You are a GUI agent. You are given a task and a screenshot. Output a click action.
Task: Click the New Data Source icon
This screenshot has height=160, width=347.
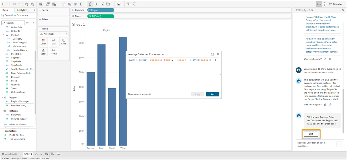click(27, 4)
